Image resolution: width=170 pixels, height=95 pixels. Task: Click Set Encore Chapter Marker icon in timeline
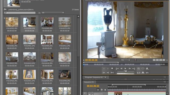pyautogui.click(x=102, y=90)
